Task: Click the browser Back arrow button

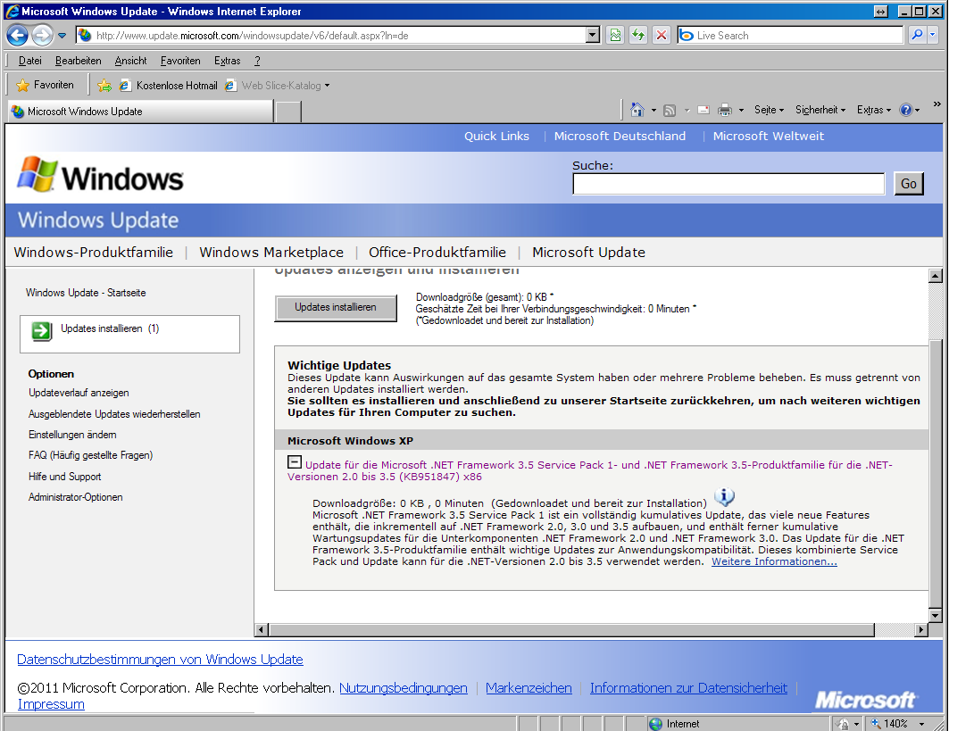Action: (x=17, y=36)
